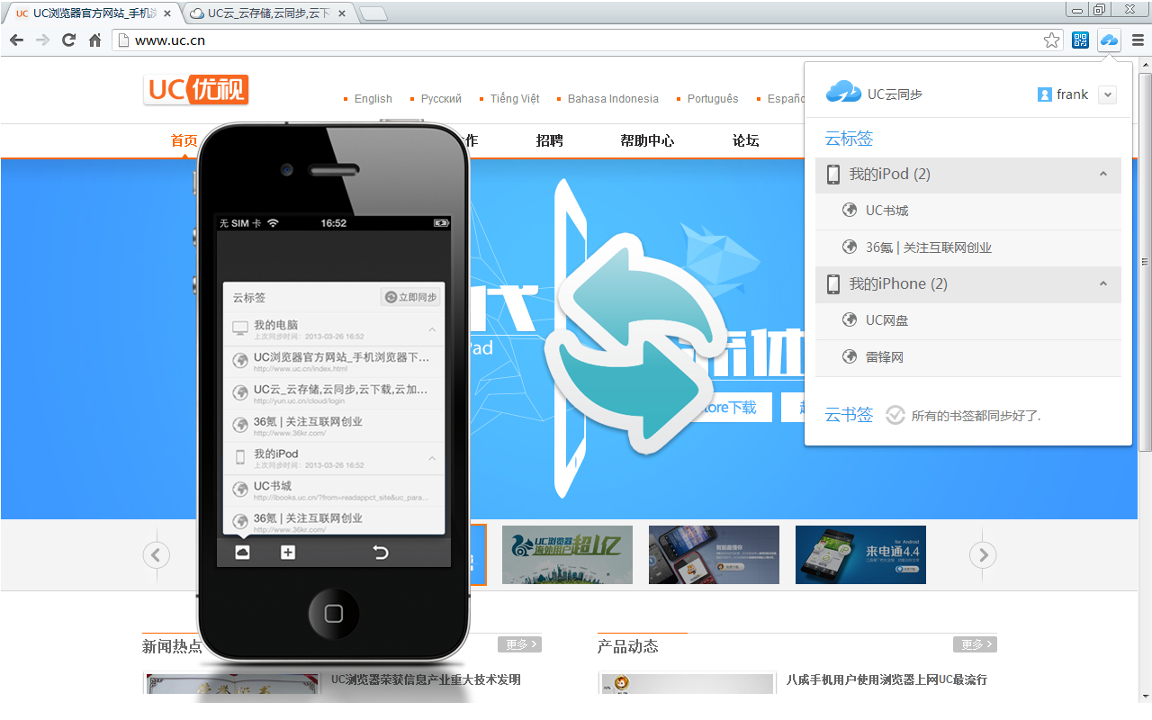Click 更多 beside 新闻热点
The image size is (1152, 720).
tap(519, 644)
